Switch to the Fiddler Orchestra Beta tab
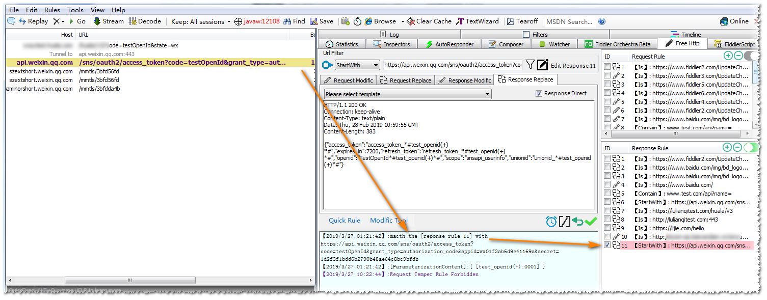The width and height of the screenshot is (767, 300). point(618,44)
